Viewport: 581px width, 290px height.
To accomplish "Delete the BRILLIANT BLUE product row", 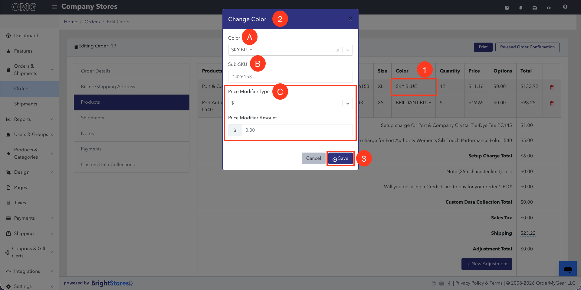I will pyautogui.click(x=552, y=103).
